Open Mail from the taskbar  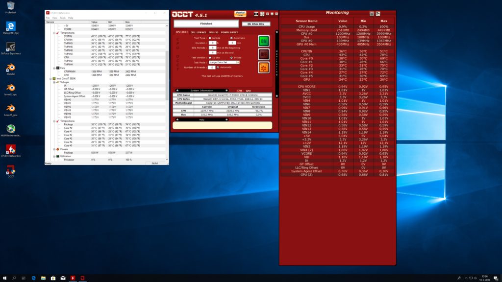pyautogui.click(x=63, y=278)
